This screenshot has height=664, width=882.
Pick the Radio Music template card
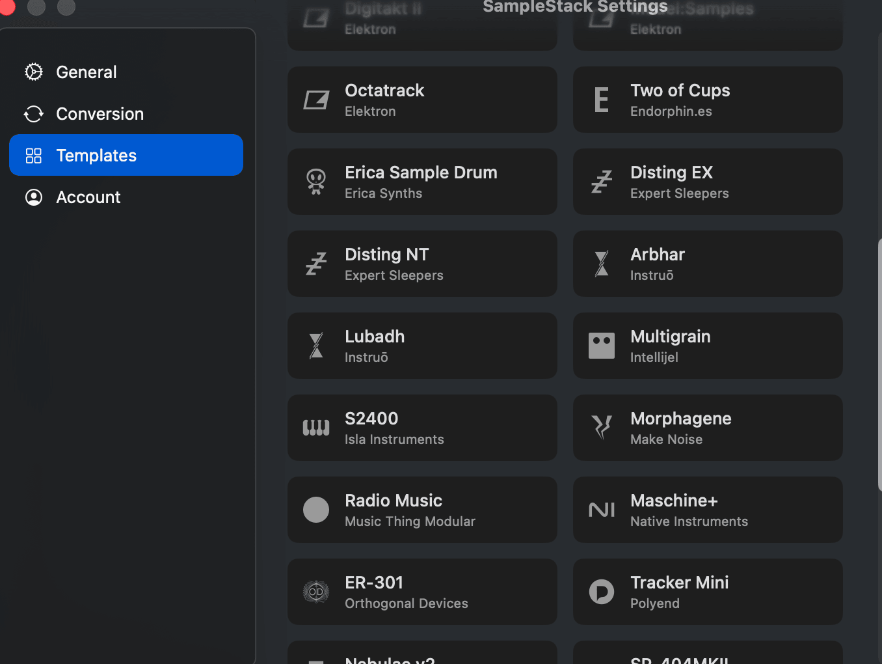[422, 510]
